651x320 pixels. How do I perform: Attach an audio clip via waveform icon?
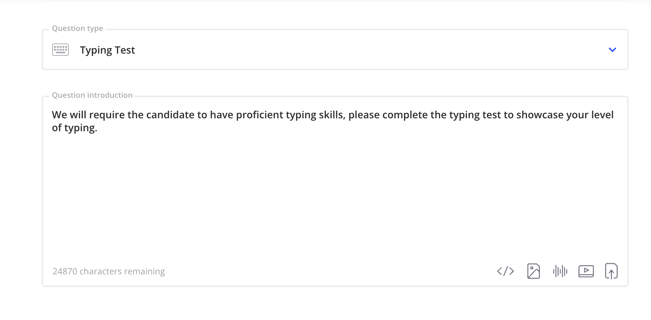point(560,271)
